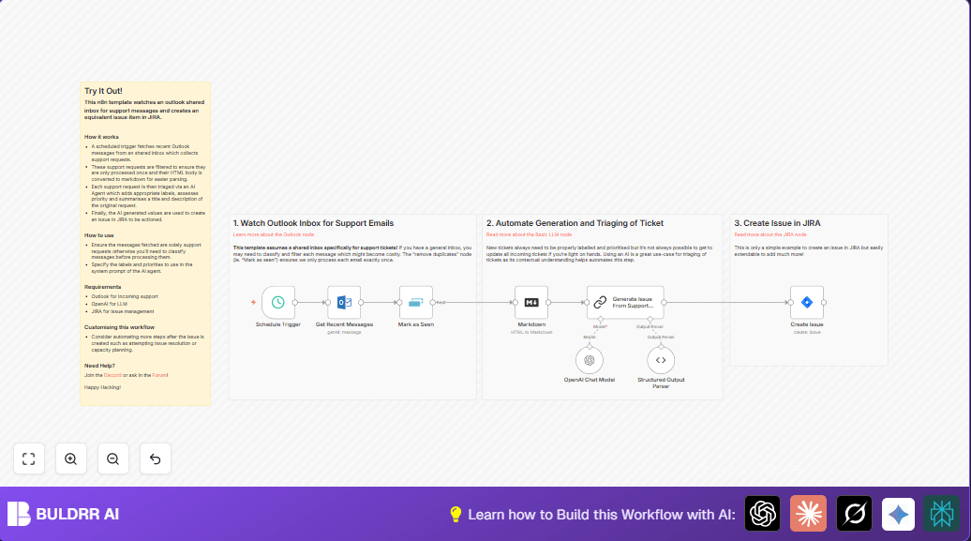Click the 'Happy Hacking!' text
971x541 pixels.
(x=103, y=387)
